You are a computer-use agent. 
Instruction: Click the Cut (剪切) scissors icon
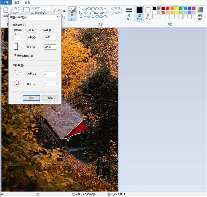click(x=12, y=8)
